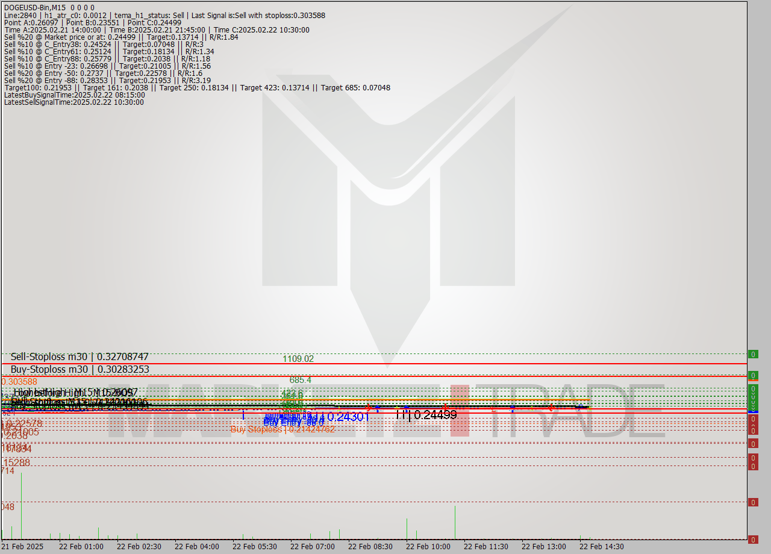Click the blue "0.24301" price label
The image size is (771, 554).
[x=349, y=415]
